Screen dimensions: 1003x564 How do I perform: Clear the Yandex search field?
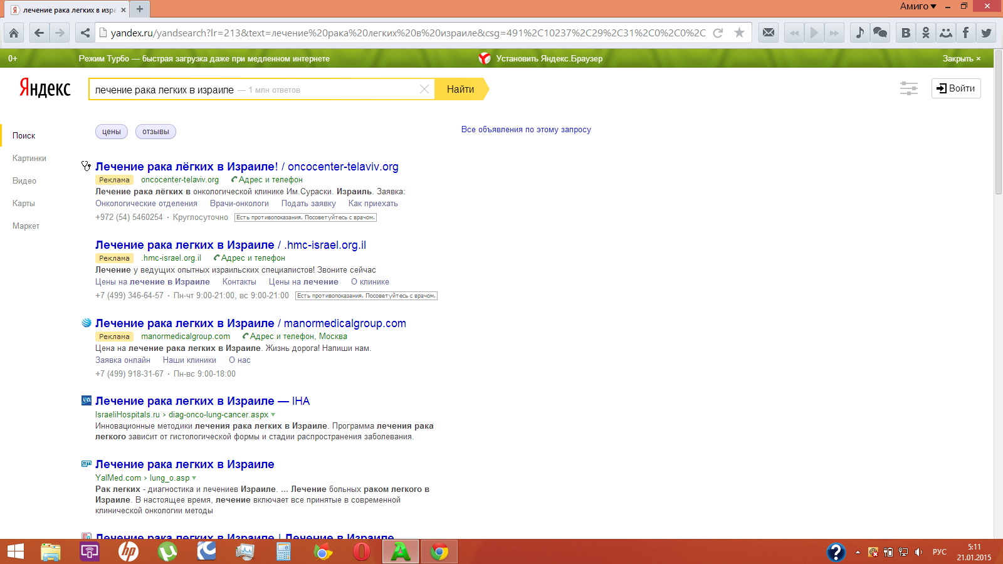[424, 89]
